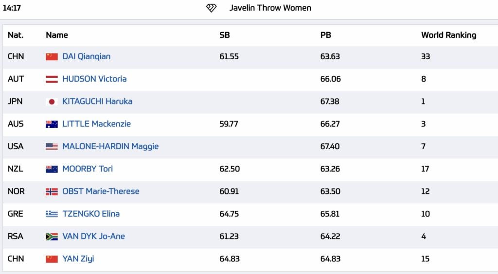The image size is (498, 274).
Task: Click the Japan flag icon
Action: point(52,102)
